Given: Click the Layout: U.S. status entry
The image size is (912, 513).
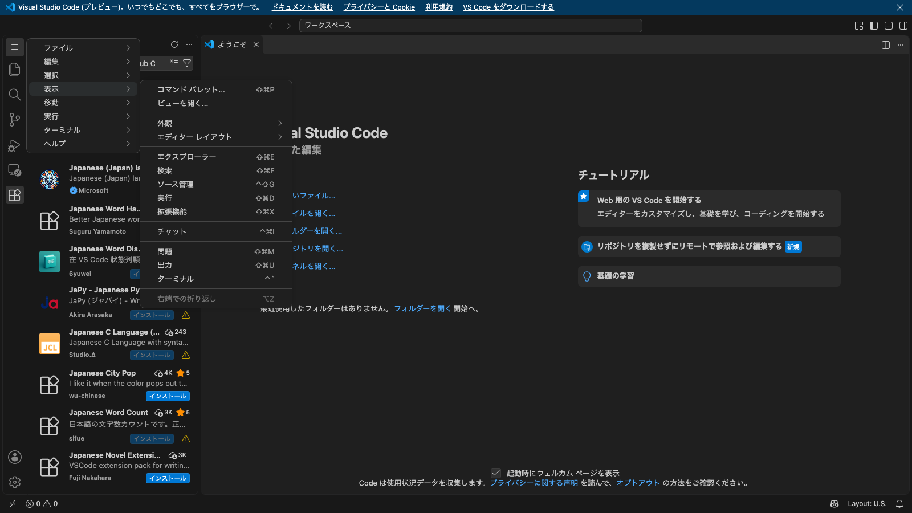Looking at the screenshot, I should tap(867, 504).
